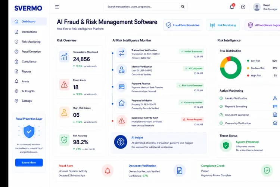Image resolution: width=280 pixels, height=187 pixels.
Task: Select Compliance in the sidebar
Action: [29, 62]
